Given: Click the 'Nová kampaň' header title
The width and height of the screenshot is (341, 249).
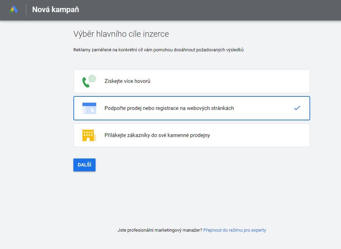Looking at the screenshot, I should 55,10.
